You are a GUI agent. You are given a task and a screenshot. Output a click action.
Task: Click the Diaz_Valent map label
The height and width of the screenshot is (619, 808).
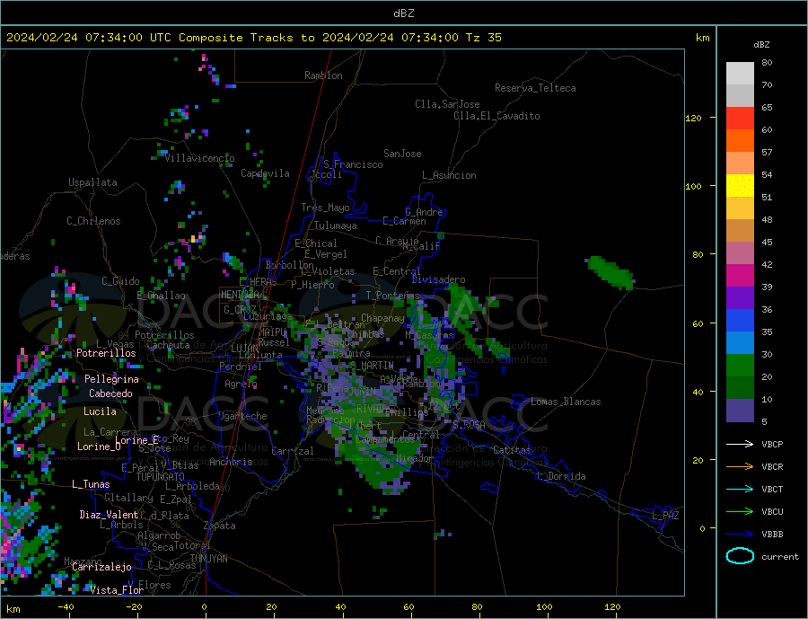click(109, 515)
